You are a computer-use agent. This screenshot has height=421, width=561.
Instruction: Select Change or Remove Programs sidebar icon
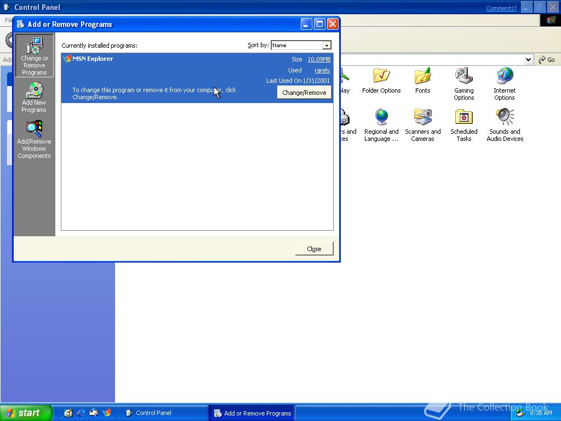pyautogui.click(x=35, y=55)
